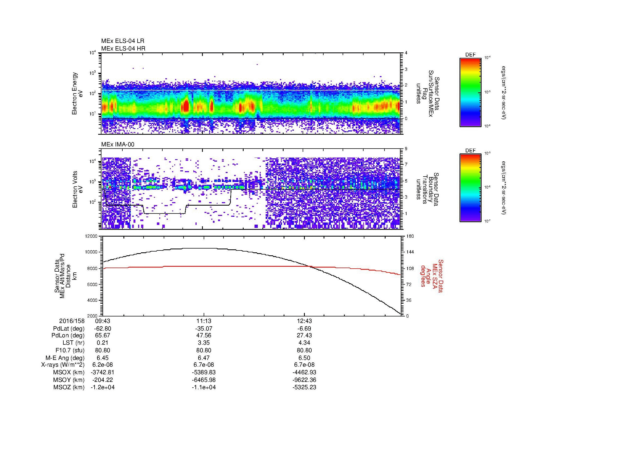Select the top DEF color bar

(470, 92)
